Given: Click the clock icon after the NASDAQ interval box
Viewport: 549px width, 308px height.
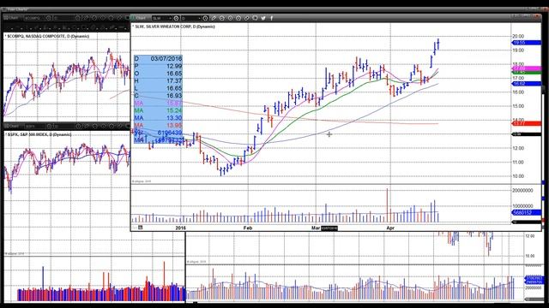Looking at the screenshot, I should point(78,18).
